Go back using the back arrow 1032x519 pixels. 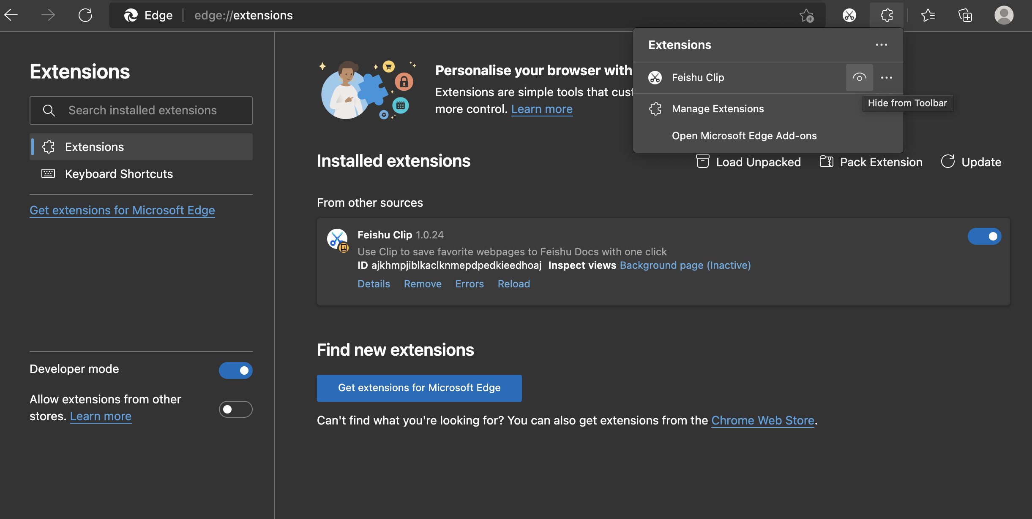click(x=11, y=15)
